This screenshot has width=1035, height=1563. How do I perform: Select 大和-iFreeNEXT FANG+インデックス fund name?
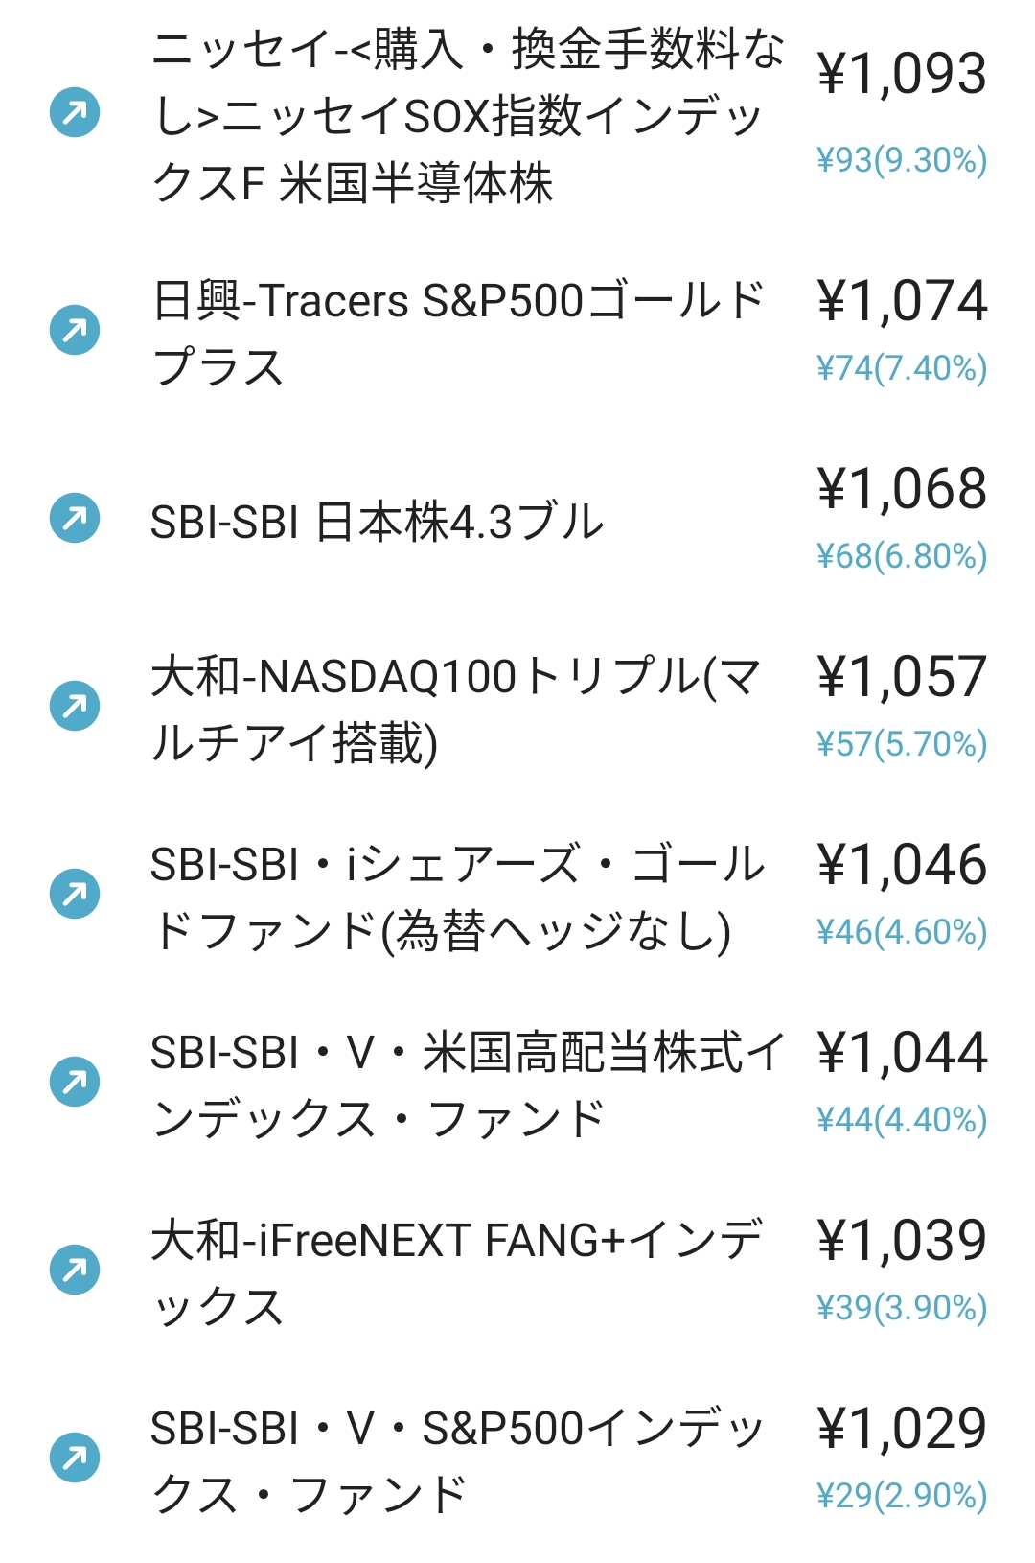pyautogui.click(x=457, y=1272)
